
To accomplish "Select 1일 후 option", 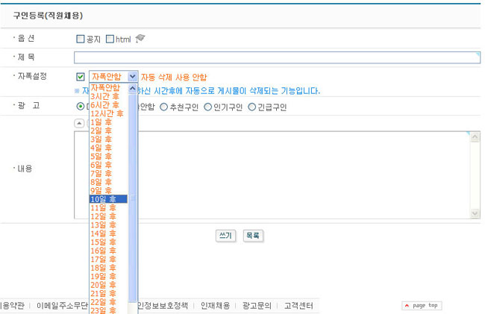I will coord(108,122).
